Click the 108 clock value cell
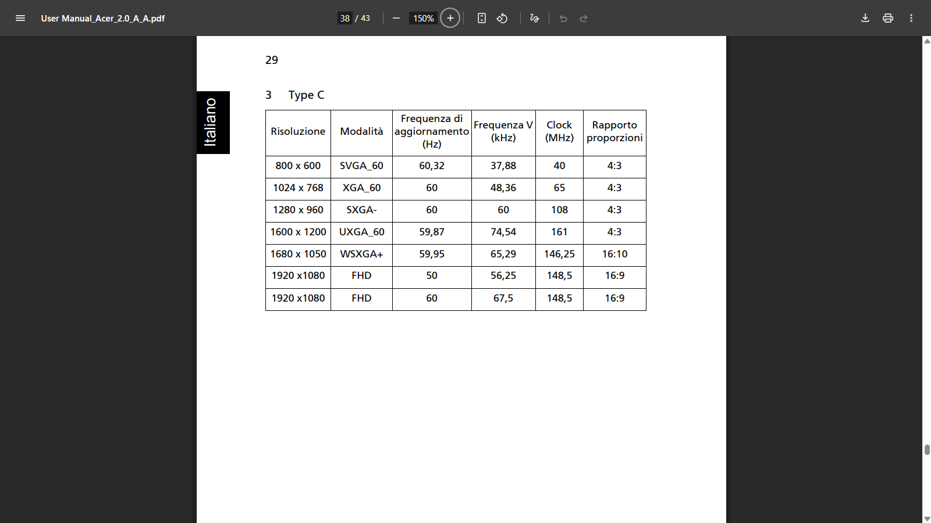Viewport: 931px width, 523px height. [x=559, y=210]
